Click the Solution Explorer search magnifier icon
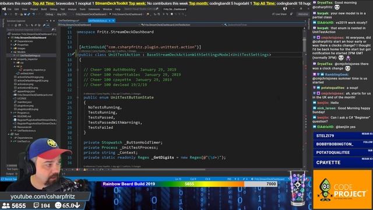This screenshot has width=373, height=210. click(52, 30)
